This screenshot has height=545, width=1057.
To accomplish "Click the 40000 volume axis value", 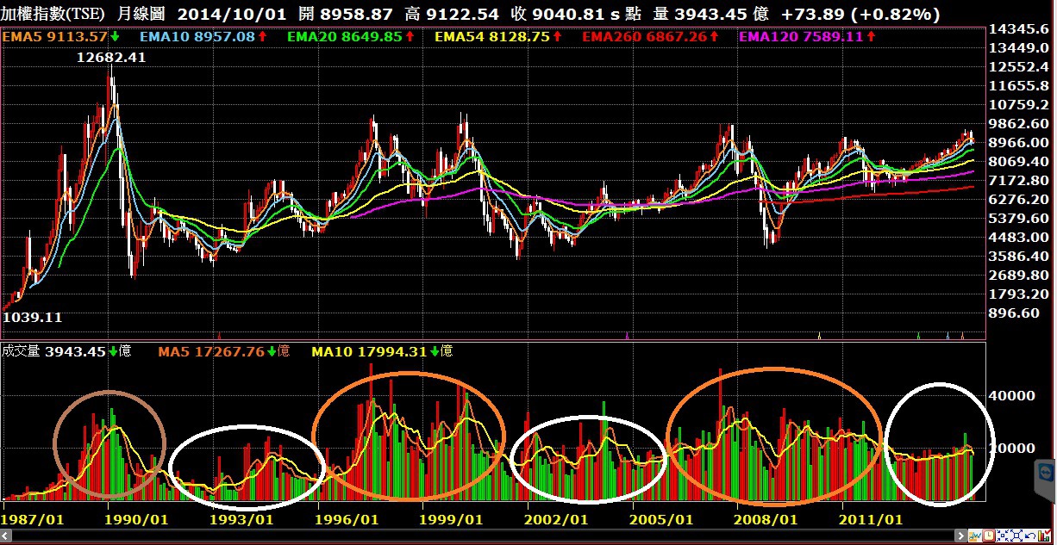I will tap(1013, 396).
